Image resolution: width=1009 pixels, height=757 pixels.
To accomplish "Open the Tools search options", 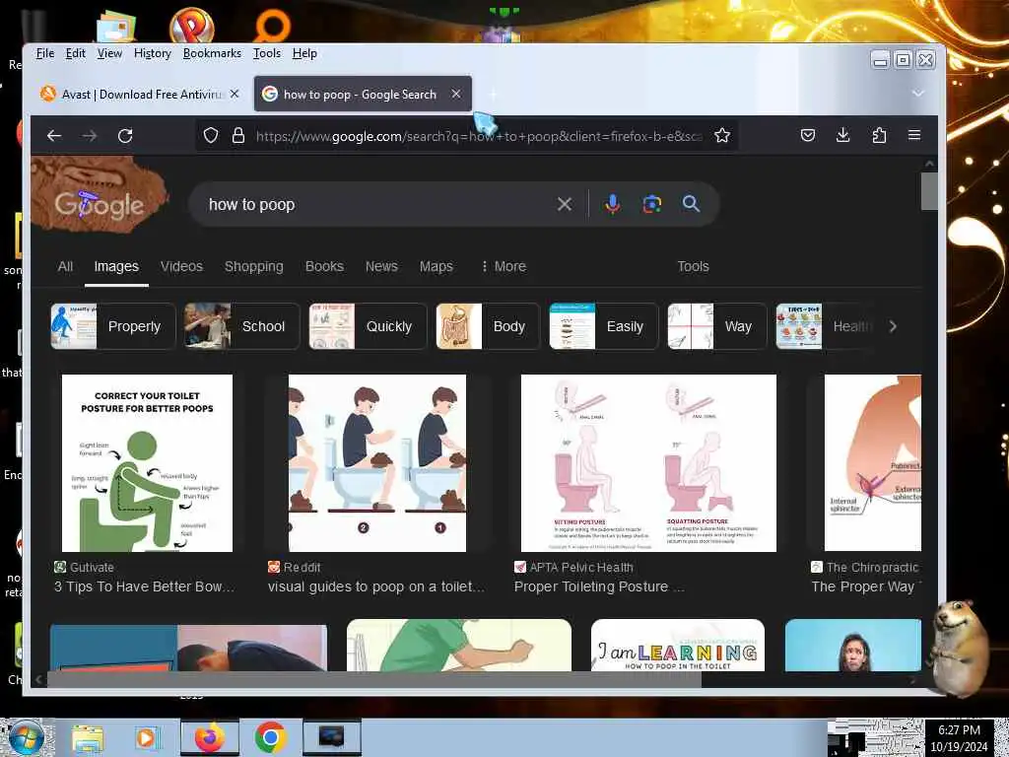I will coord(693,266).
